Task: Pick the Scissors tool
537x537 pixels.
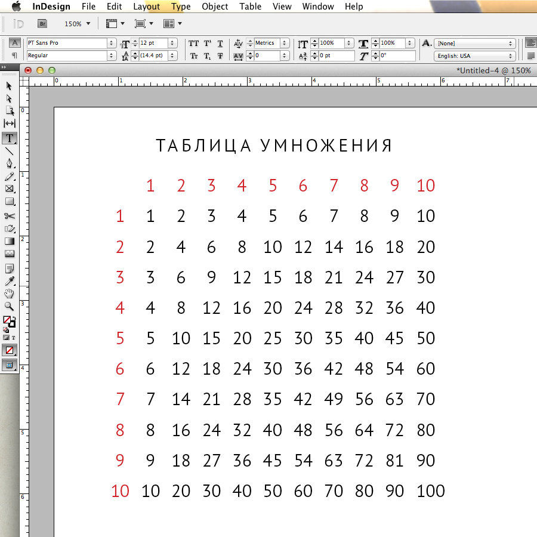Action: coord(10,216)
